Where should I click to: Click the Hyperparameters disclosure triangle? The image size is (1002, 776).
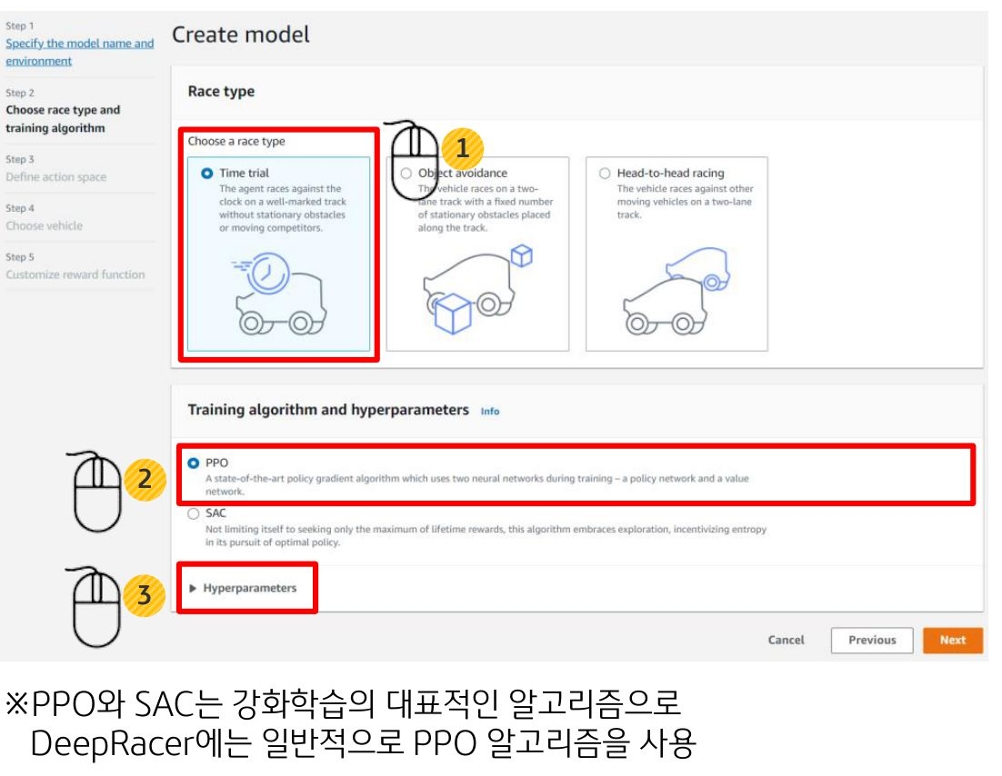[x=193, y=588]
